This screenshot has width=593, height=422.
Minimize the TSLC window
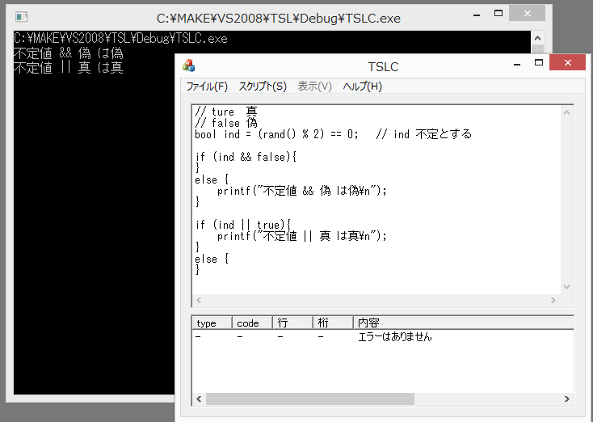517,64
